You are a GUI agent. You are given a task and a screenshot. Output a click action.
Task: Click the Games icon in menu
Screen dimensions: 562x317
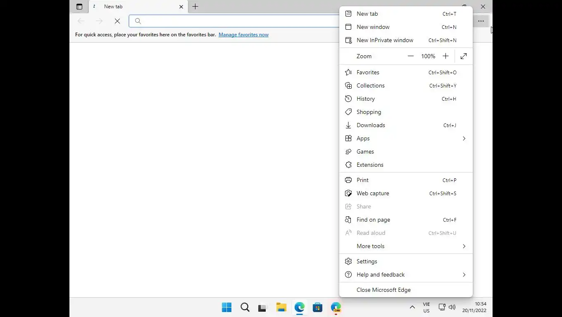pos(348,151)
